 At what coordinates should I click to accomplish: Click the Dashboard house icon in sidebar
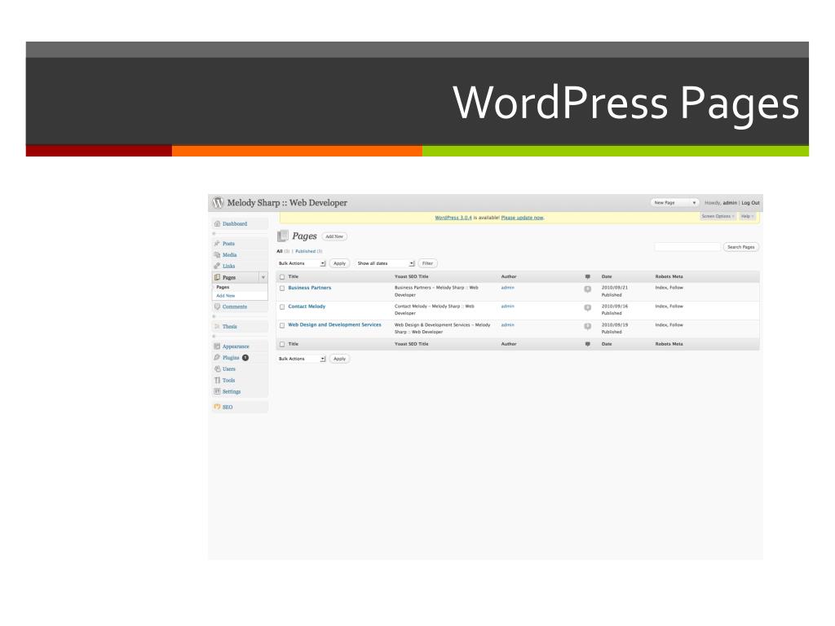tap(217, 224)
